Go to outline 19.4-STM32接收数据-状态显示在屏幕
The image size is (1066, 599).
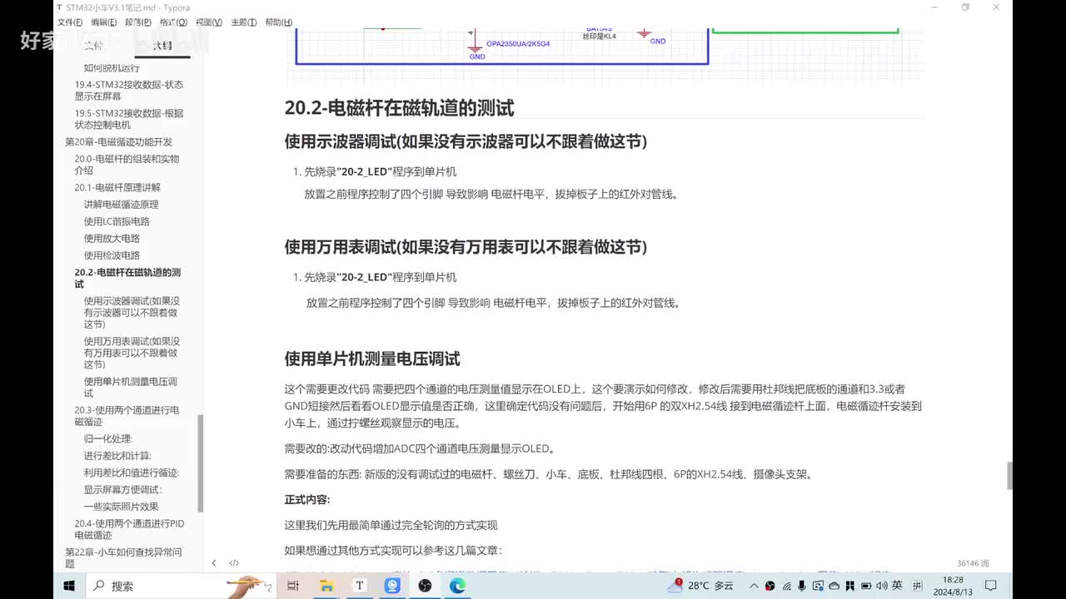pos(129,91)
